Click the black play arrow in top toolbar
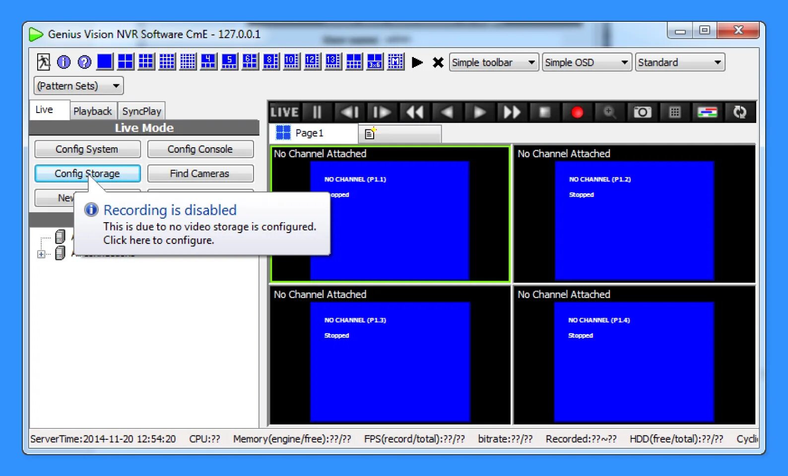788x476 pixels. coord(417,62)
